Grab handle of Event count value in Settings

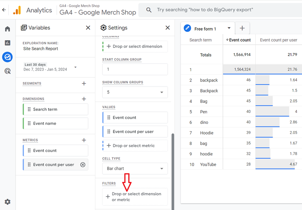point(109,117)
